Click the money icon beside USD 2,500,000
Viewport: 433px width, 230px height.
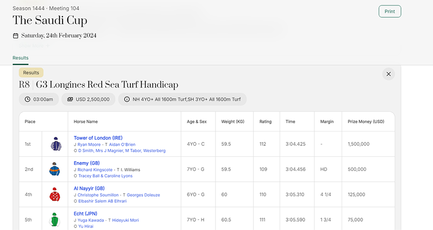click(x=70, y=99)
